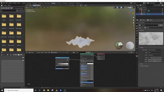The height and width of the screenshot is (92, 164).
Task: Open the outliner filter funnel
Action: pyautogui.click(x=159, y=5)
